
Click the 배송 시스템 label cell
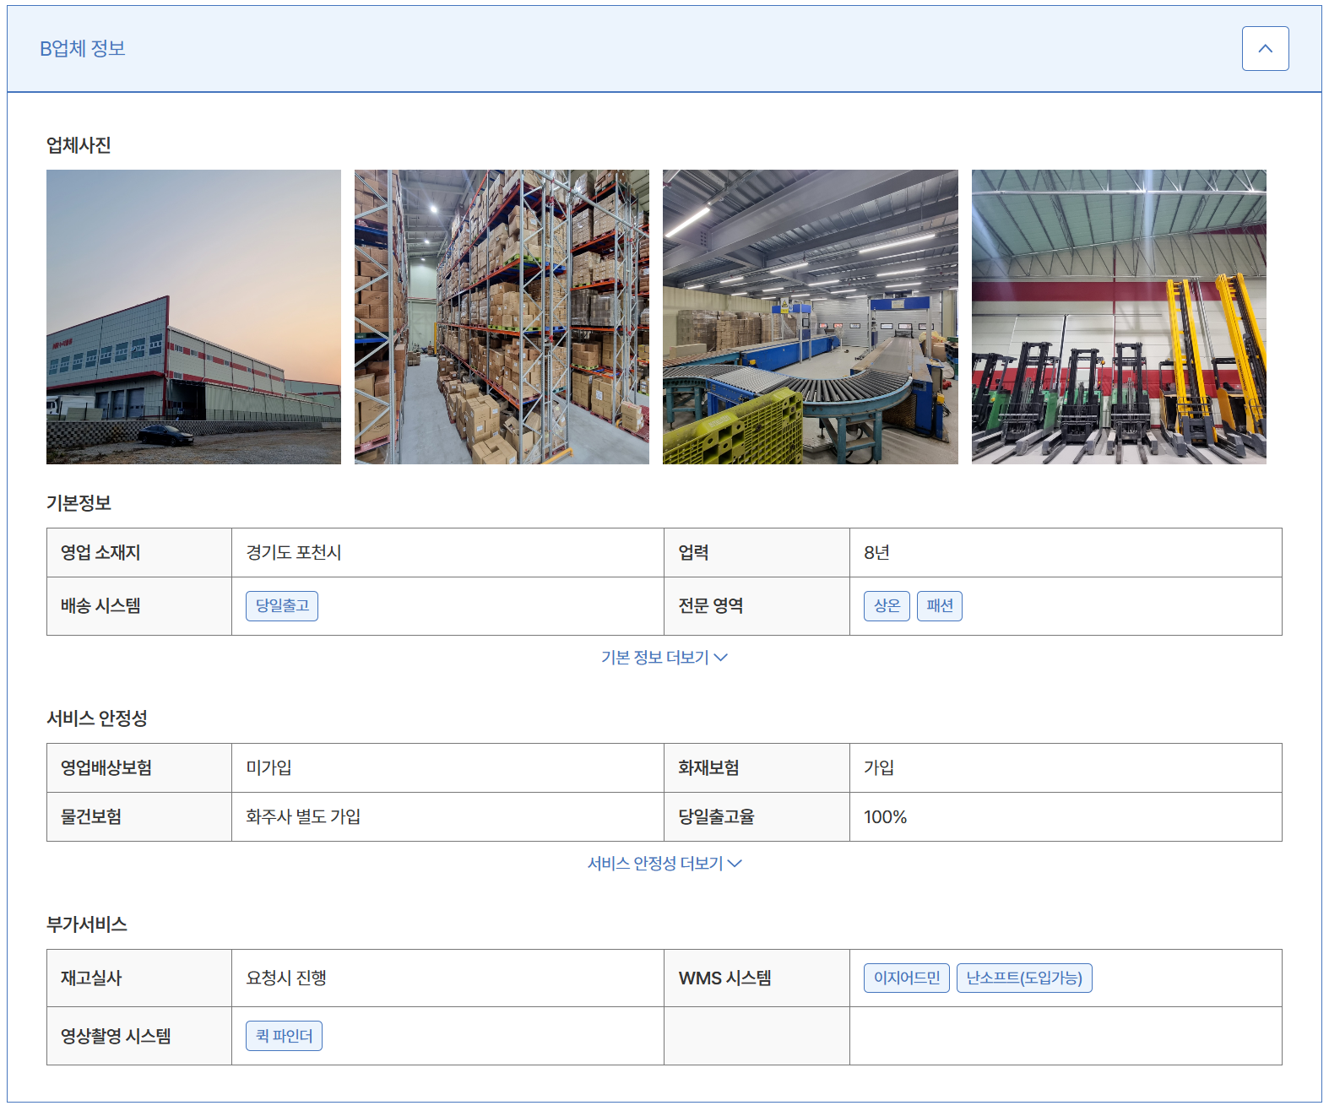click(139, 606)
